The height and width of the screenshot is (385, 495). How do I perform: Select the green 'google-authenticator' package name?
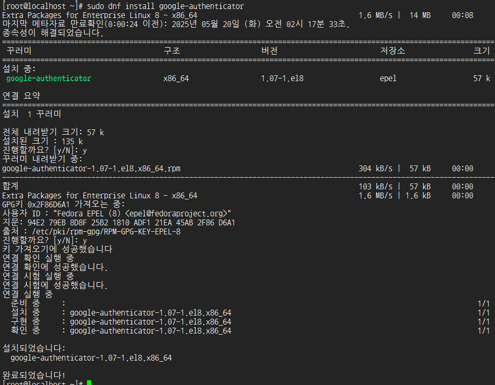click(49, 78)
